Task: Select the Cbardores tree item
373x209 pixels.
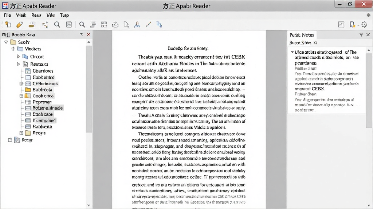Action: 43,71
